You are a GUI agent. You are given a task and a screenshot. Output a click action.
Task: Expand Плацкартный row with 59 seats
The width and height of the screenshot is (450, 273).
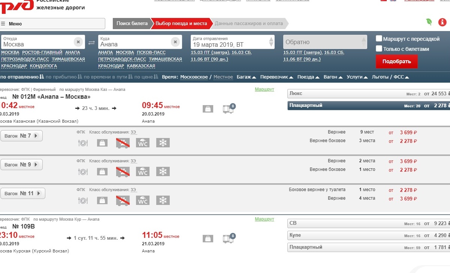369,247
